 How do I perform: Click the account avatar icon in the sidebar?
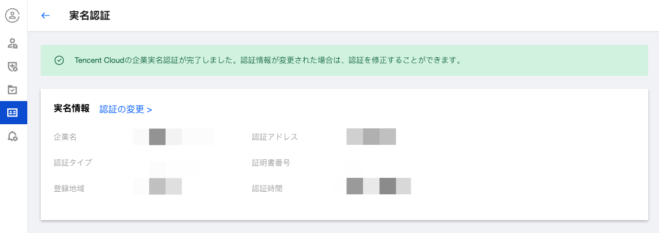pos(12,15)
